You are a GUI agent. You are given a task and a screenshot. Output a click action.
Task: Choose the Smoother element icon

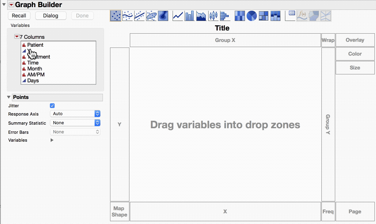coord(127,16)
